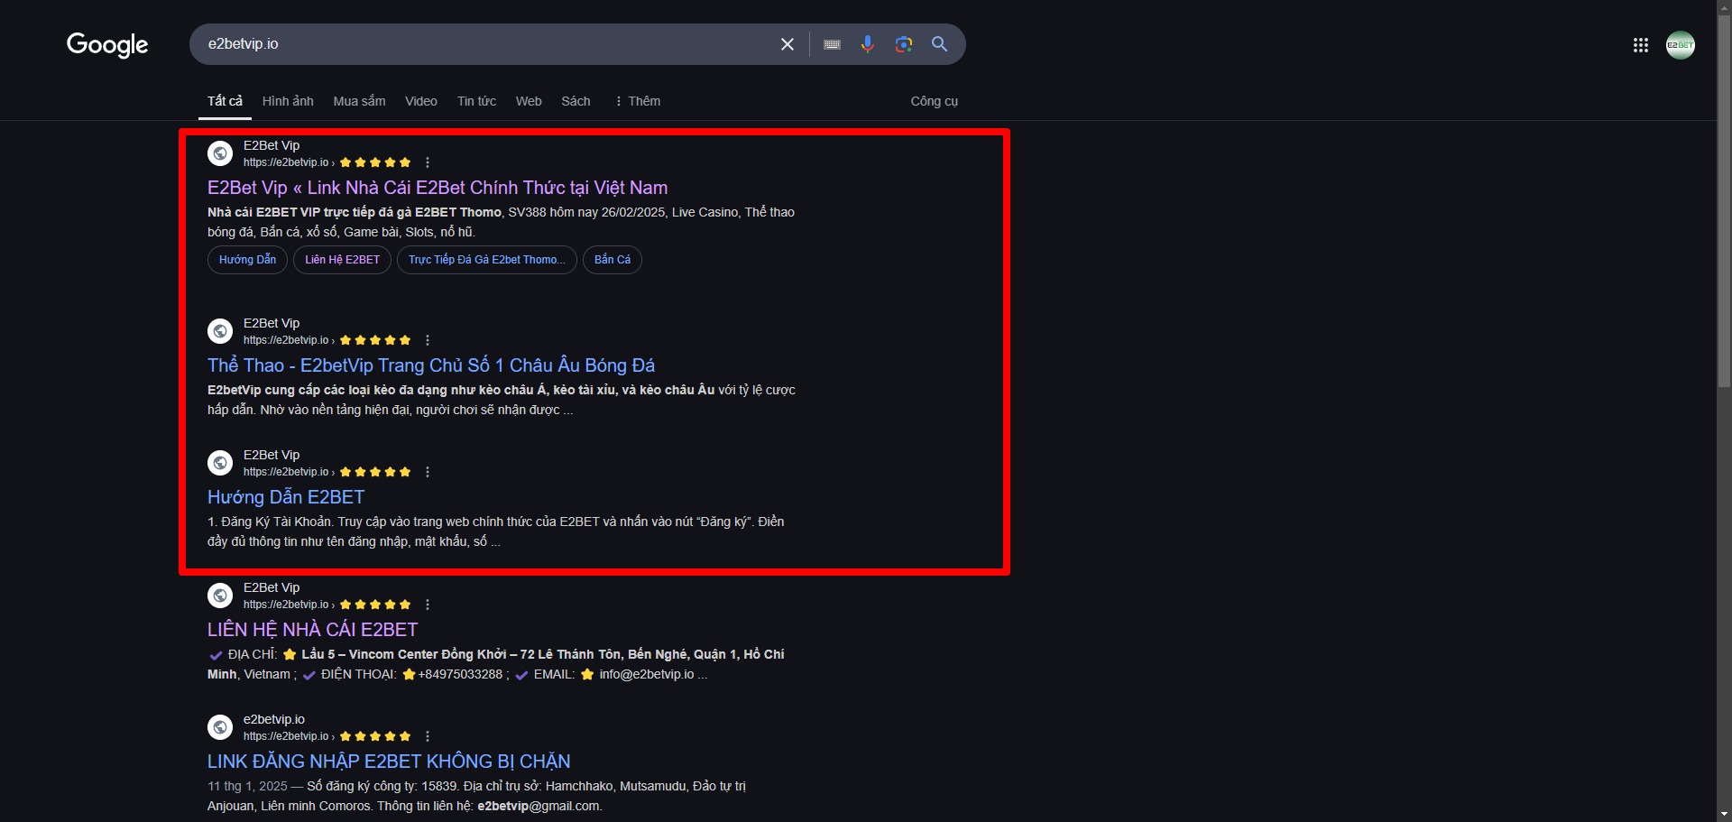Open the on-screen keyboard input tool
Viewport: 1732px width, 822px height.
click(x=833, y=44)
